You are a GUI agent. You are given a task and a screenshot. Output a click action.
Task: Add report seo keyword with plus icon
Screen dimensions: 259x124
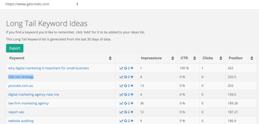point(132,112)
